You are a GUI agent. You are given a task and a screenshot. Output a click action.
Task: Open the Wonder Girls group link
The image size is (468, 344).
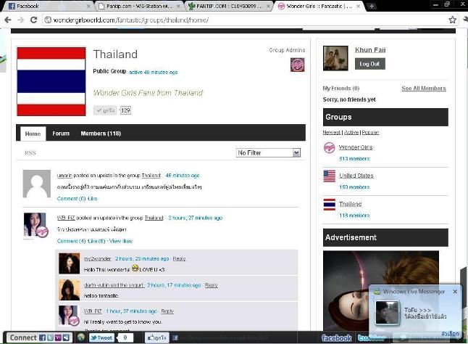pos(356,147)
